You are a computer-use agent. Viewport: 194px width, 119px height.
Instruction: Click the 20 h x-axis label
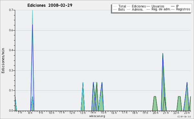pyautogui.click(x=156, y=113)
